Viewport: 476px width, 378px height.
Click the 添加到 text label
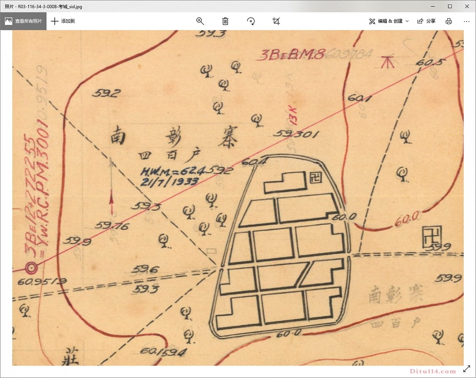pos(68,21)
